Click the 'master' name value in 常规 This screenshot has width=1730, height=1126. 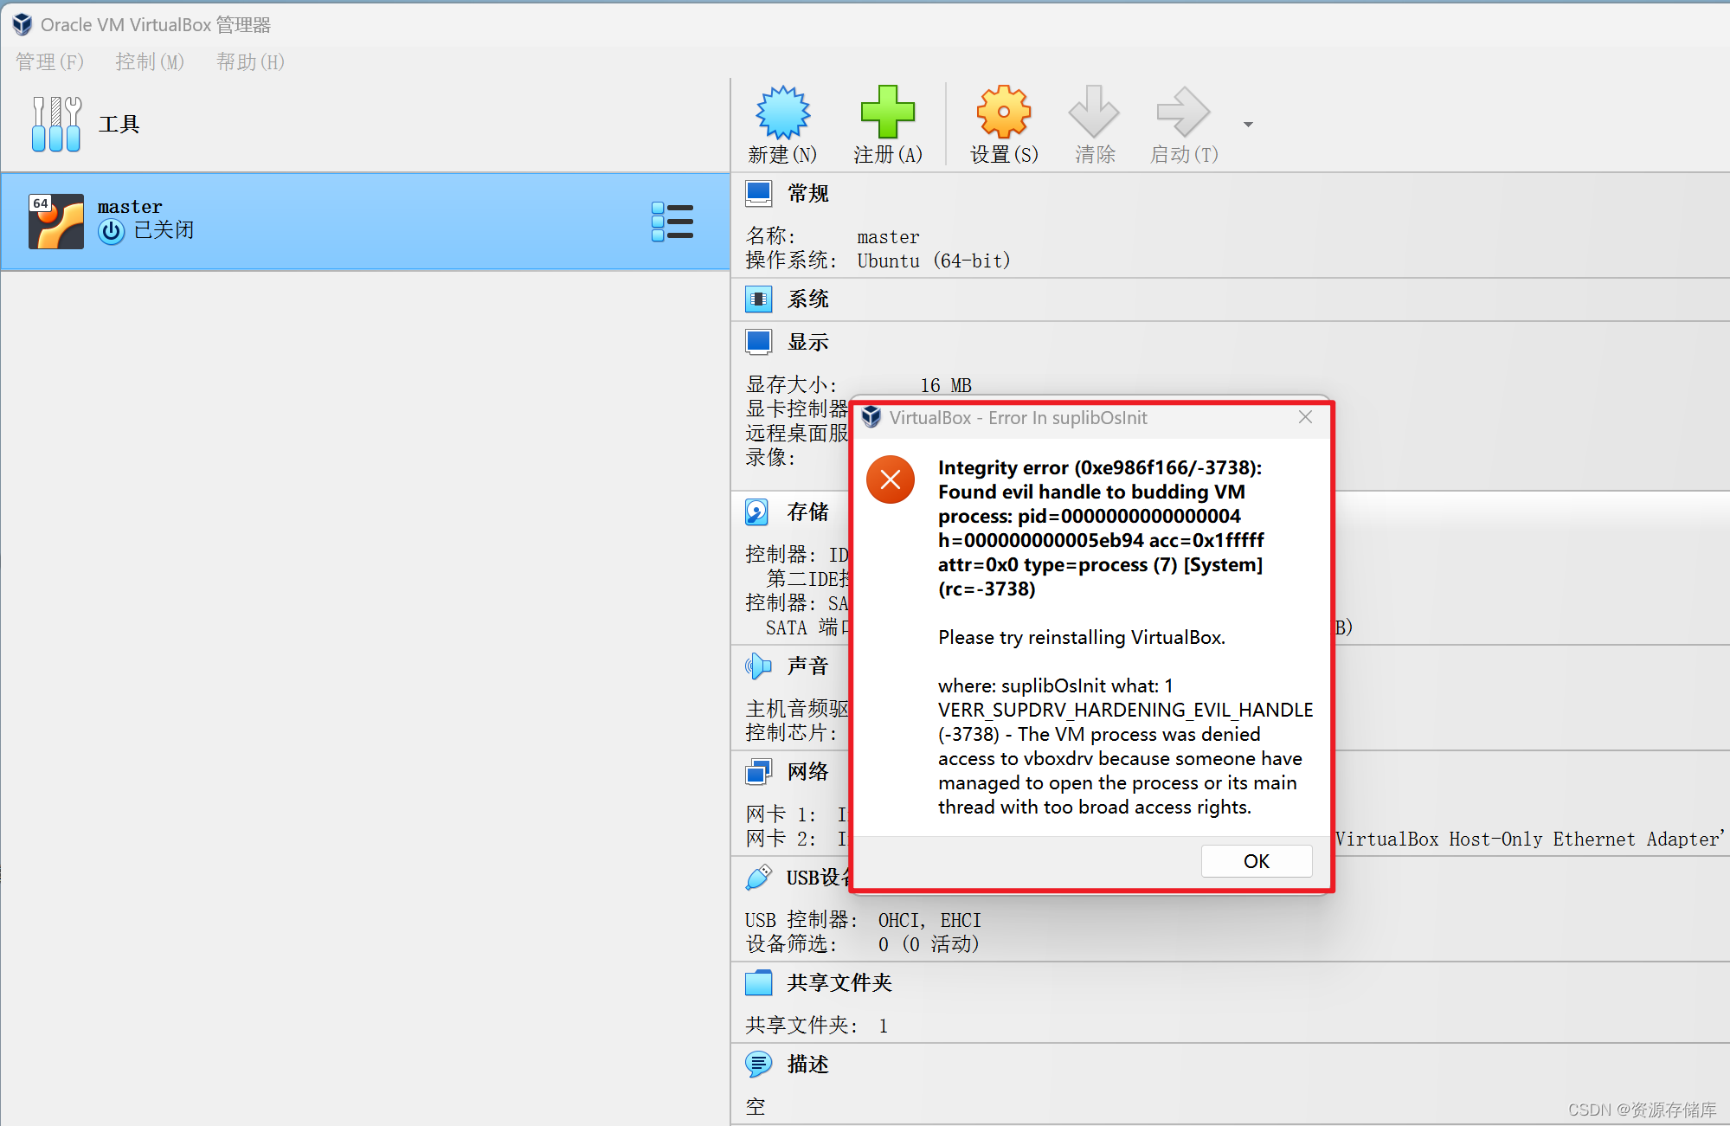click(888, 236)
